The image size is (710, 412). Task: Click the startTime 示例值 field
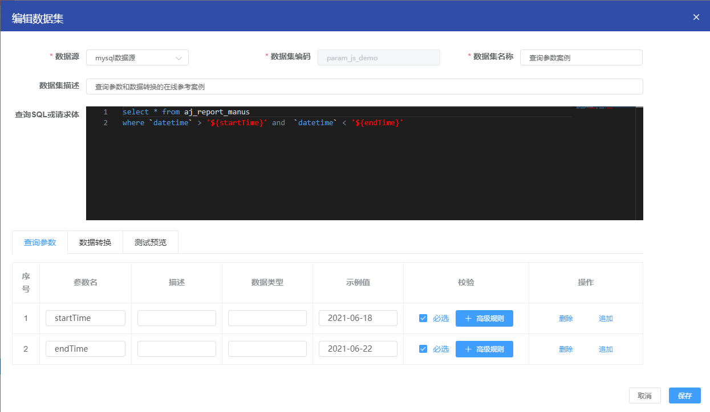click(x=358, y=318)
